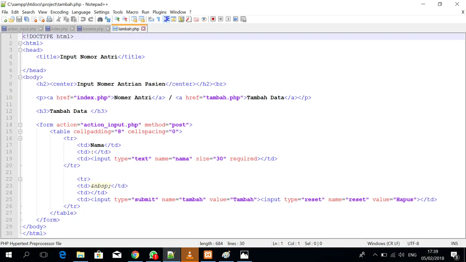466x262 pixels.
Task: Click the Open file toolbar icon
Action: 12,19
